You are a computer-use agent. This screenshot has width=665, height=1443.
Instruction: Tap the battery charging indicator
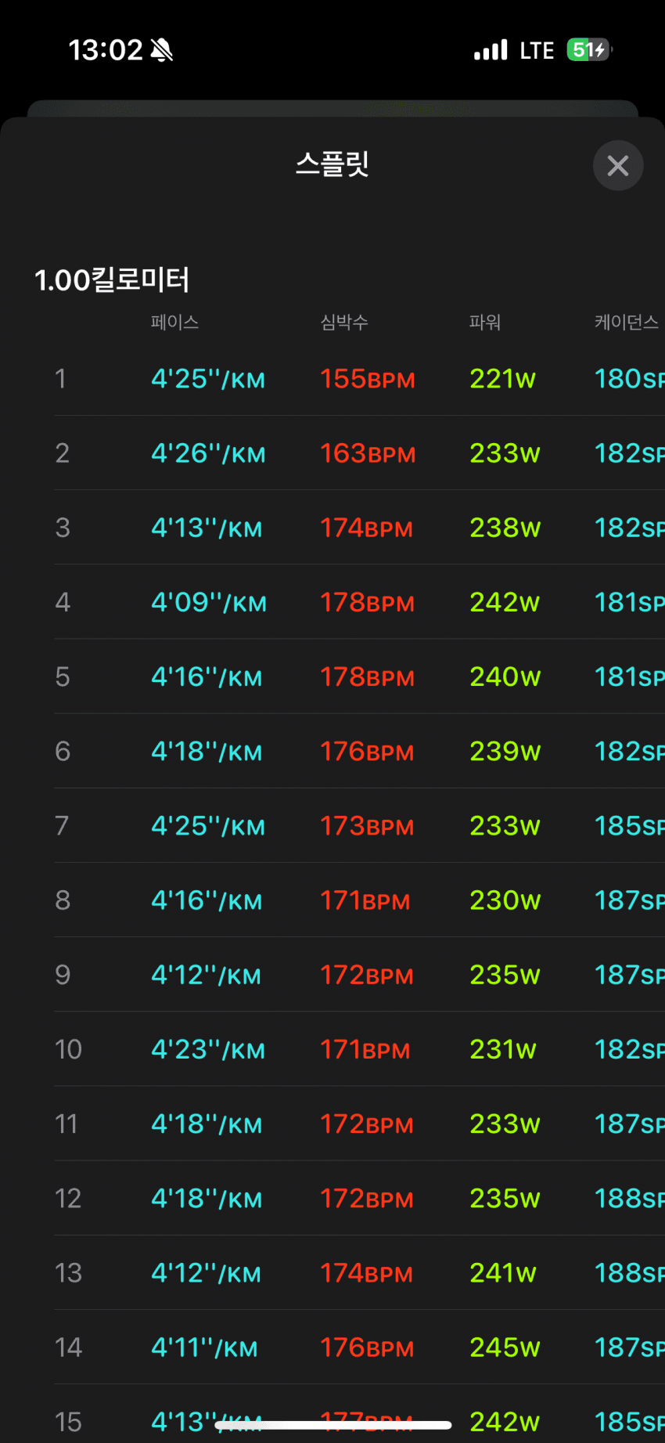(x=589, y=50)
